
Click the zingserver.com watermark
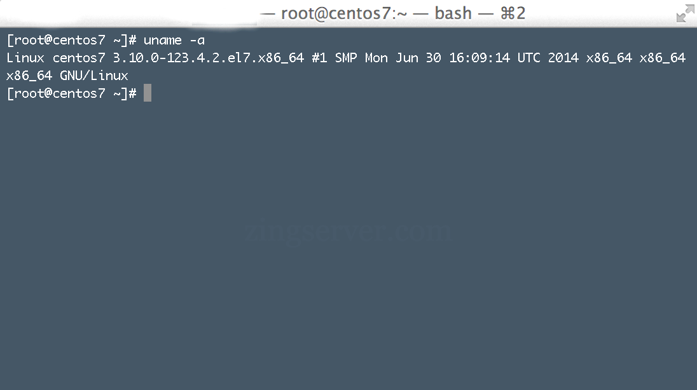click(x=348, y=232)
